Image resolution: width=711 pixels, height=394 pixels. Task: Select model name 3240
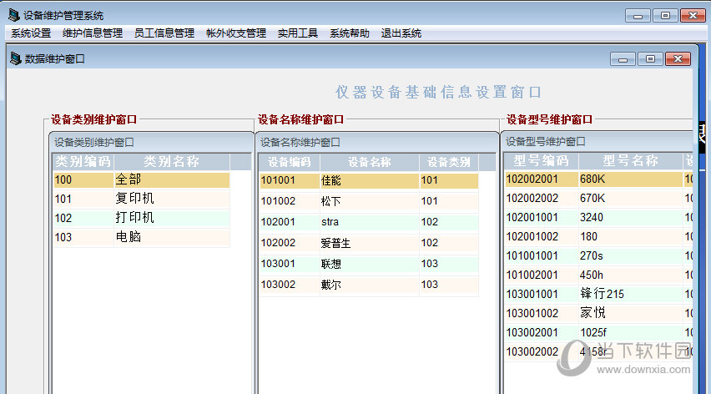point(630,218)
